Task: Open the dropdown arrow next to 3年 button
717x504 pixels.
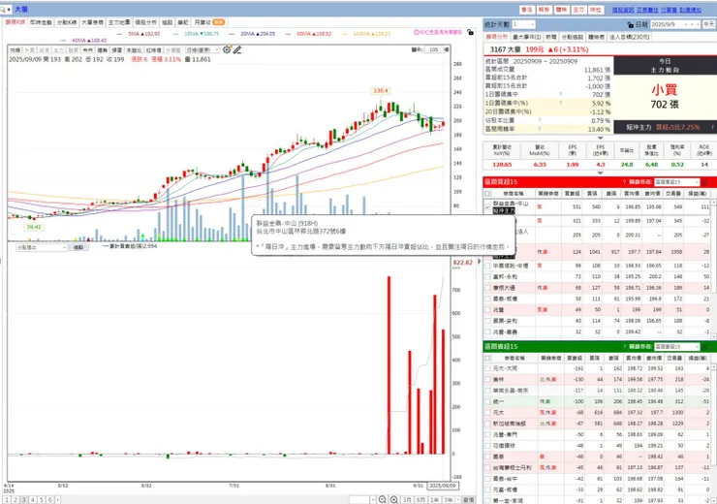Action: [456, 500]
